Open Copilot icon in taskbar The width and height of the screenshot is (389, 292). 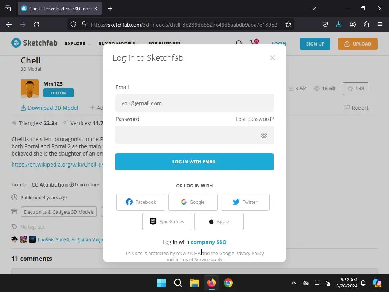(x=377, y=283)
